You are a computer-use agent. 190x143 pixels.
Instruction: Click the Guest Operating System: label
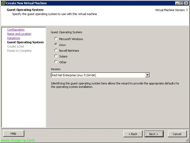coord(66,32)
